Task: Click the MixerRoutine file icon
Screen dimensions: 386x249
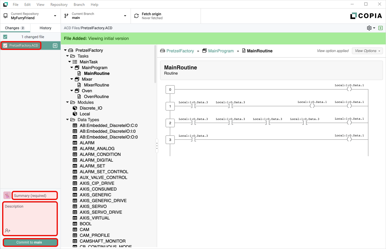Action: [79, 85]
